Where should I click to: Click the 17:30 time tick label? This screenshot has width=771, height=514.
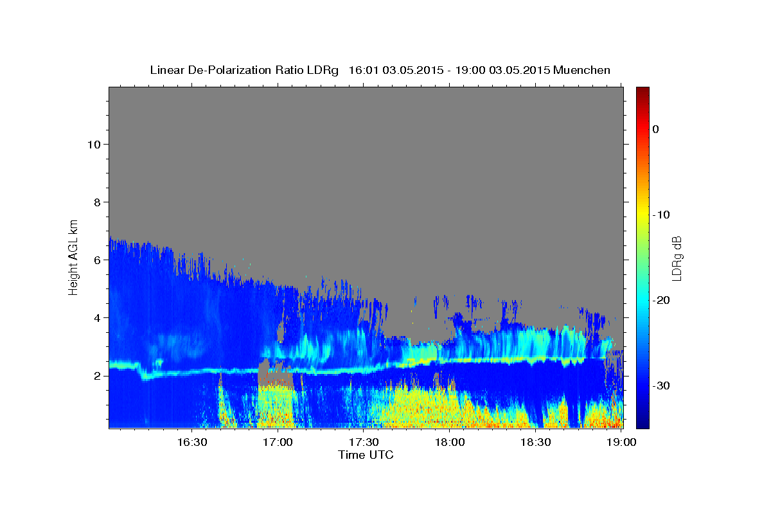pos(363,442)
